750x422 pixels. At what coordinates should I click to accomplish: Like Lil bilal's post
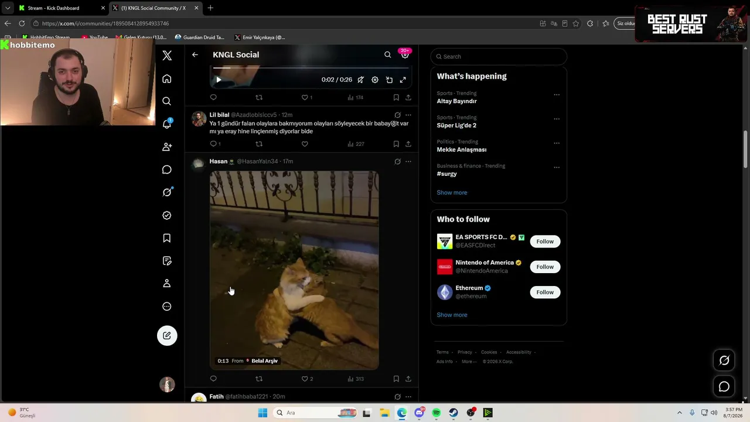click(x=305, y=144)
